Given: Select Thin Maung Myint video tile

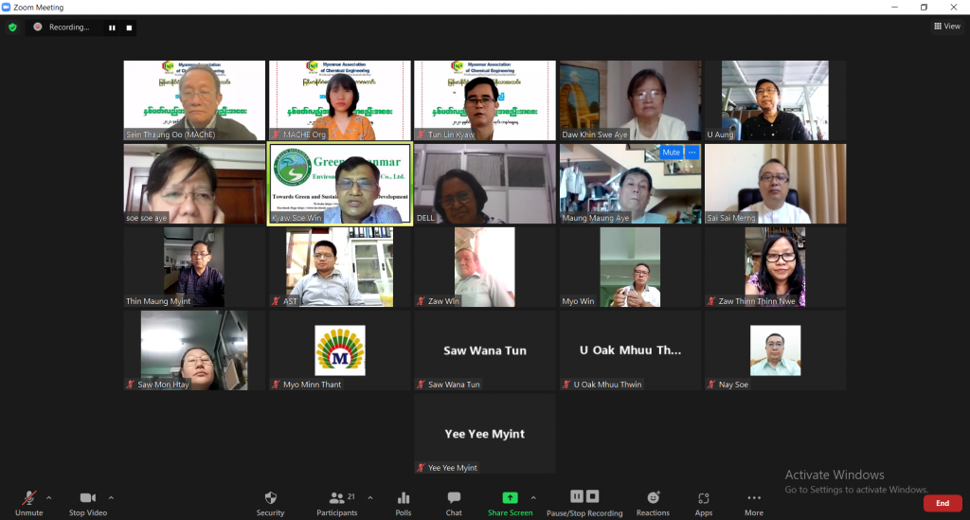Looking at the screenshot, I should 194,267.
